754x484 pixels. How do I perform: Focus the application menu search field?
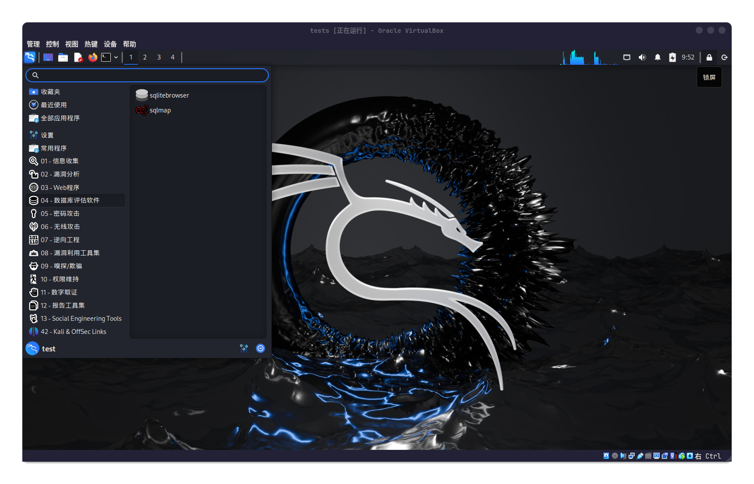click(x=147, y=75)
